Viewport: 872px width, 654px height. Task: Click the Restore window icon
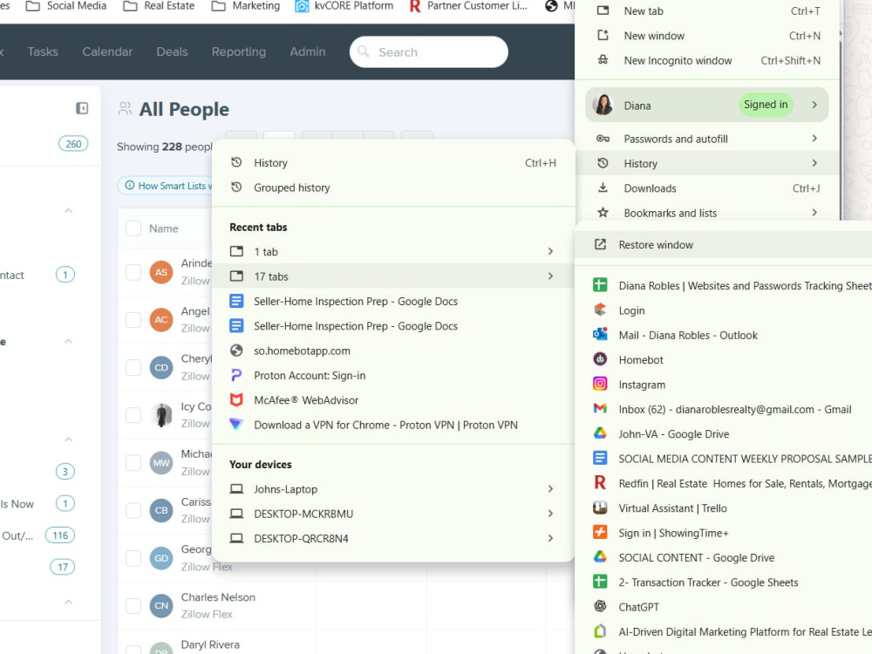(x=600, y=244)
